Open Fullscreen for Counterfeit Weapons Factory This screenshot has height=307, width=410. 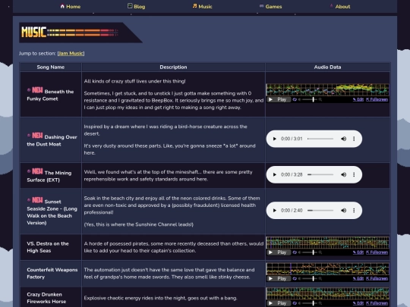pos(377,278)
